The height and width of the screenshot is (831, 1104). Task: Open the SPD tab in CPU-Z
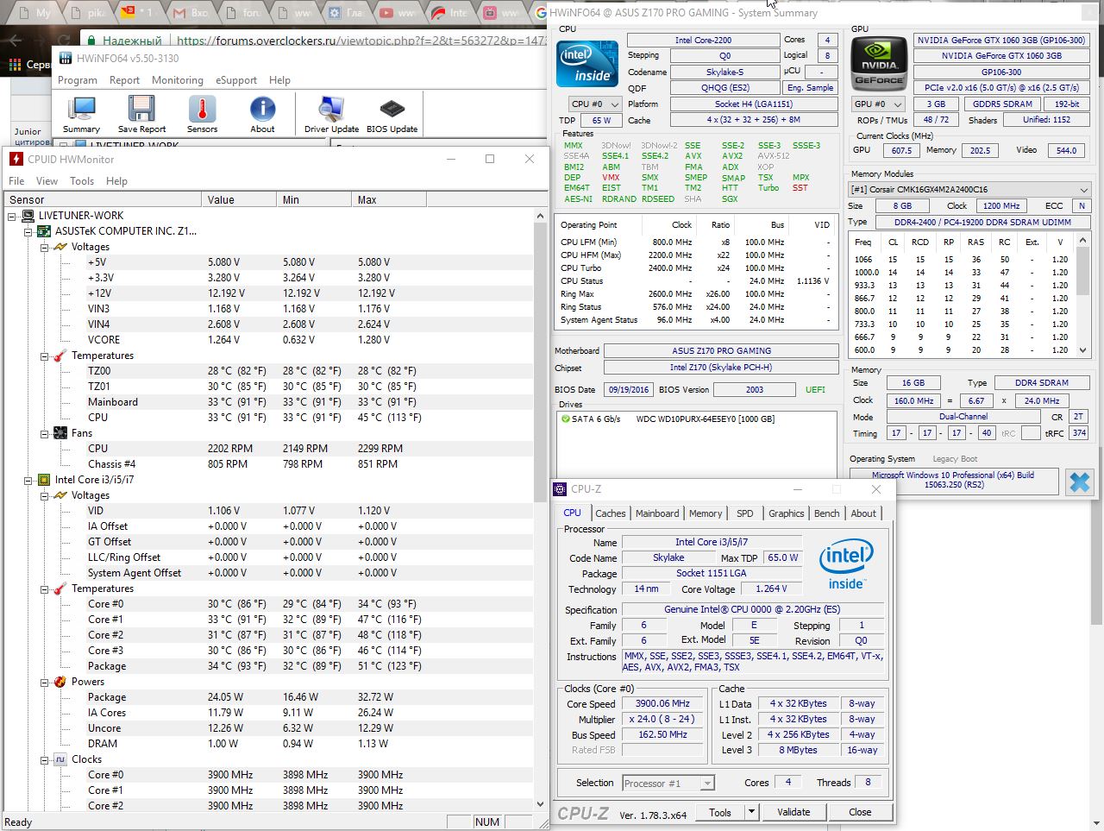pyautogui.click(x=745, y=513)
